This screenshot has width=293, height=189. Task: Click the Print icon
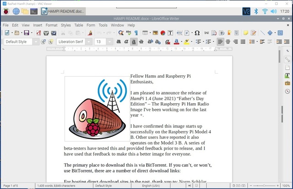click(46, 33)
